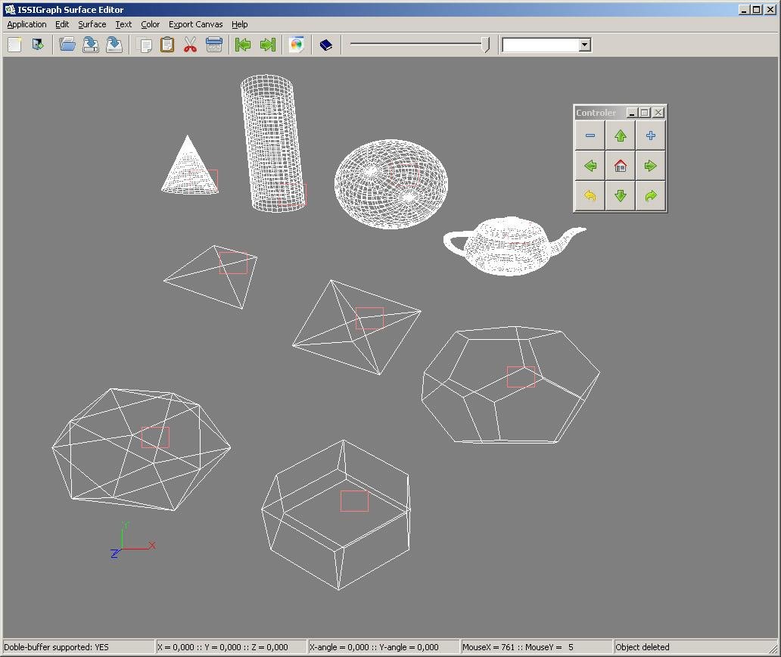Close the Controler panel
The width and height of the screenshot is (781, 657).
[x=658, y=113]
